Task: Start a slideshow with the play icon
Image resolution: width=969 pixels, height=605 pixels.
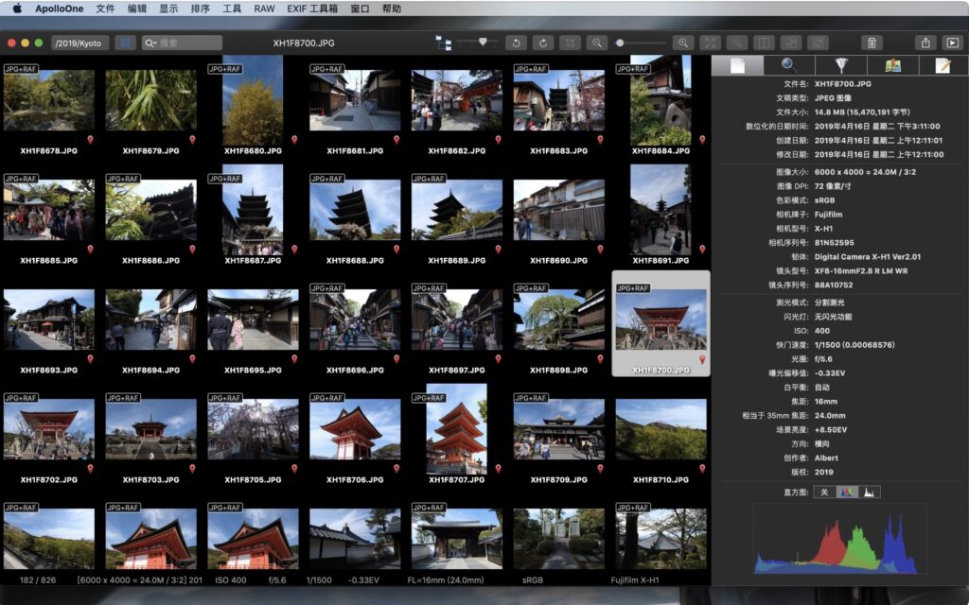Action: click(951, 43)
